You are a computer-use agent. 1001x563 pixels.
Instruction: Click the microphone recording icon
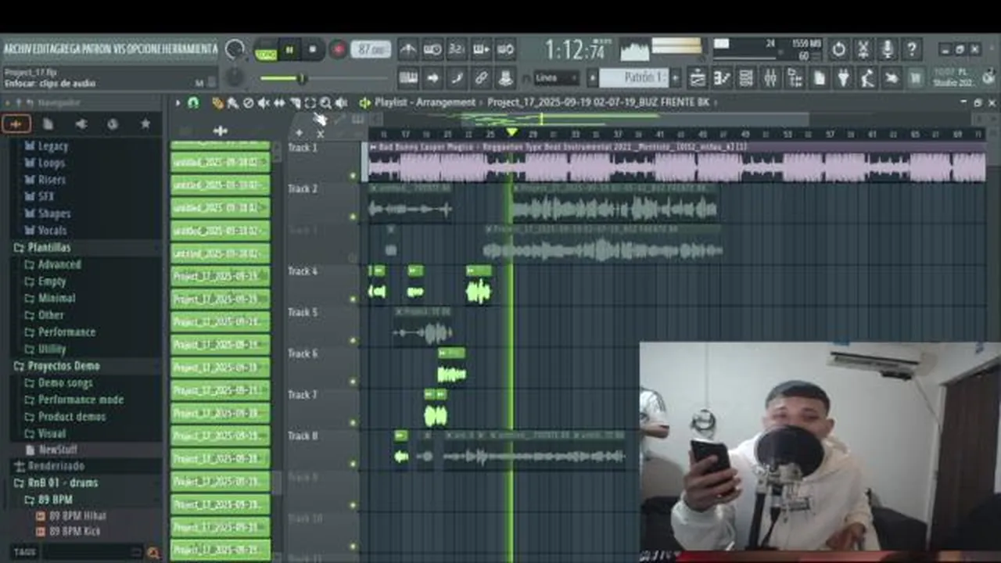point(888,50)
